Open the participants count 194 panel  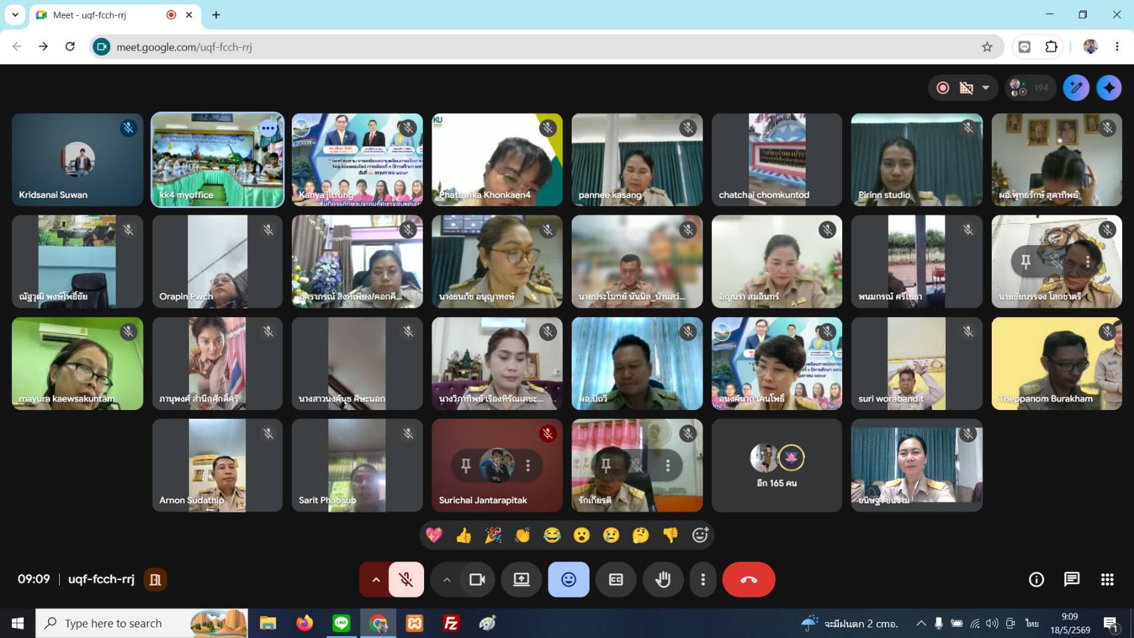coord(1030,88)
